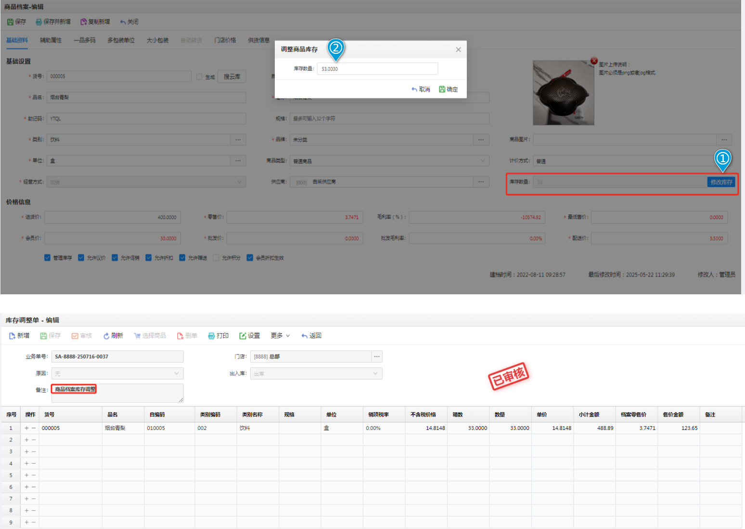This screenshot has height=529, width=745.
Task: Click the 刷新 refresh icon
Action: [106, 336]
